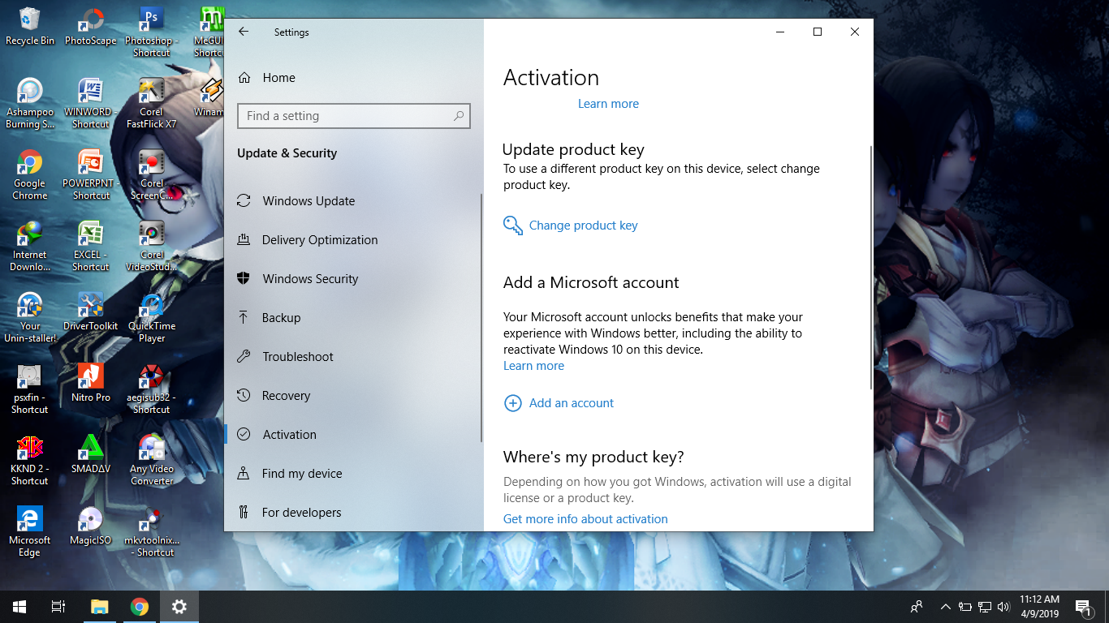Image resolution: width=1109 pixels, height=623 pixels.
Task: Open KKND 2 shortcut icon
Action: [x=30, y=461]
